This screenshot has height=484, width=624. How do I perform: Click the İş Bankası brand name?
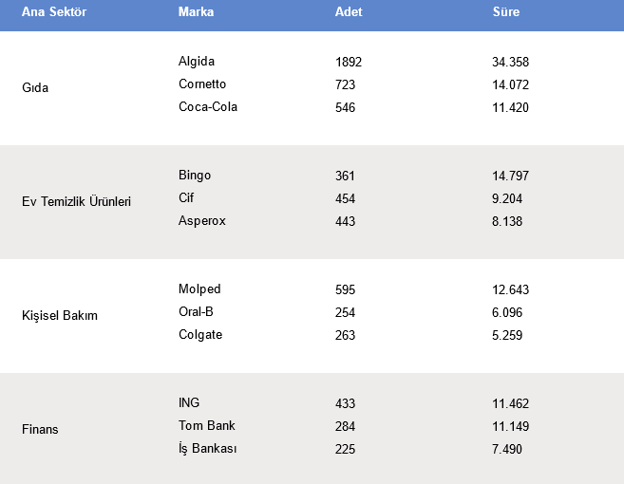[x=207, y=448]
